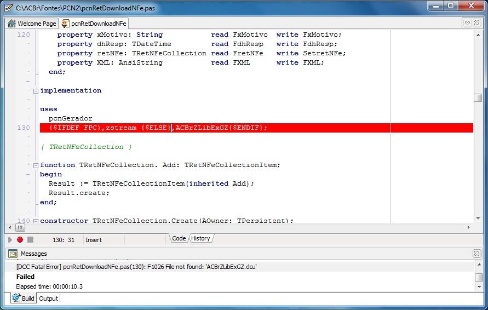Click the macro play button in status bar

point(10,240)
